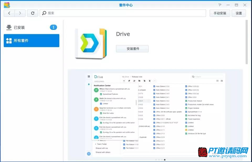Screen dimensions: 252x162
Task: Select the 所有套件 all packages category
Action: tap(31, 41)
